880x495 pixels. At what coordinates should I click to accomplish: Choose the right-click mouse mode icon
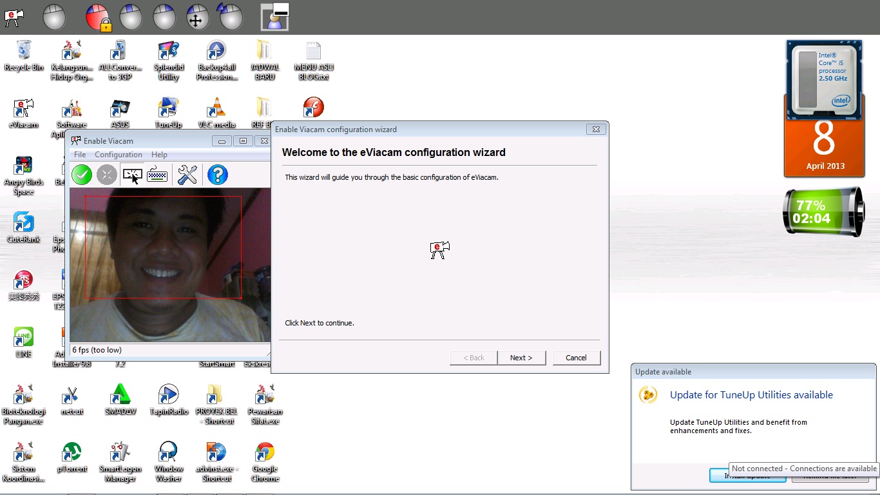(164, 17)
